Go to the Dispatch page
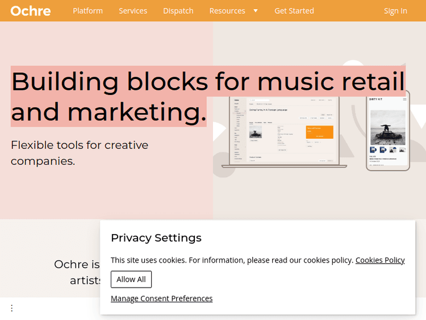The image size is (426, 320). tap(178, 11)
